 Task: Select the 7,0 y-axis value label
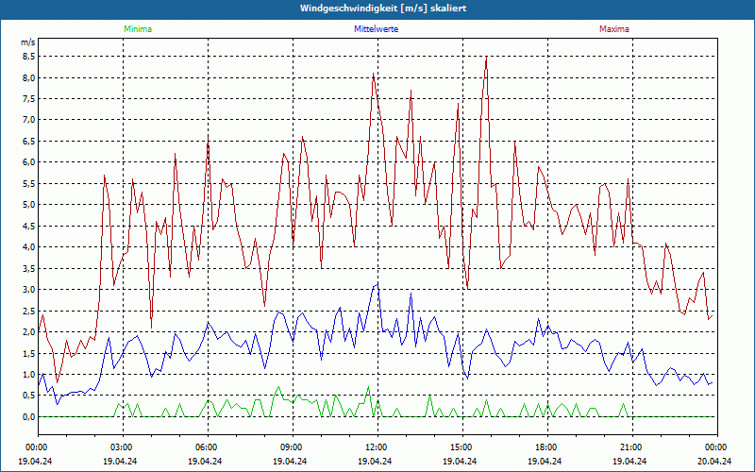pos(28,120)
